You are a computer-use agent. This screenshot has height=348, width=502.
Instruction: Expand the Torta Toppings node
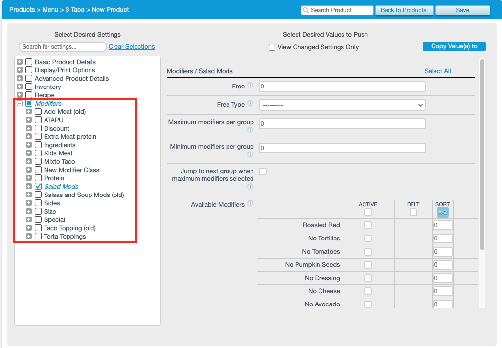[x=29, y=236]
